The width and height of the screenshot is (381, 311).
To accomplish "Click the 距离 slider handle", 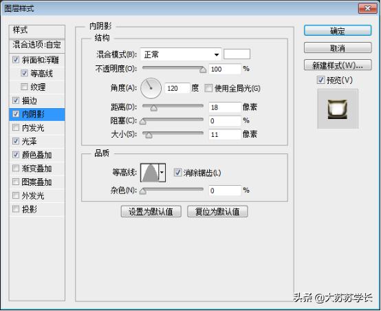I will point(153,108).
